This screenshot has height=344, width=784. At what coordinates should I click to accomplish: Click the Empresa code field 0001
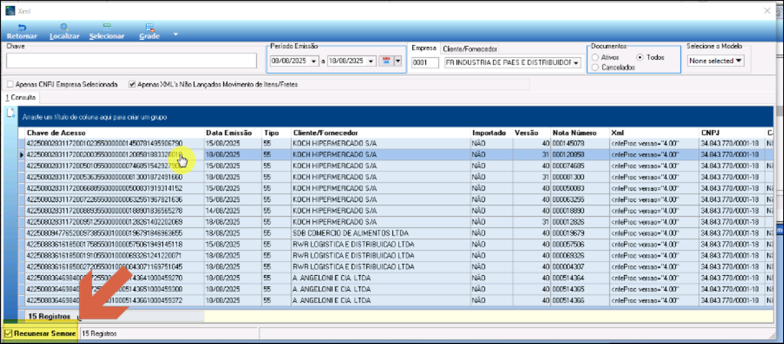[425, 63]
